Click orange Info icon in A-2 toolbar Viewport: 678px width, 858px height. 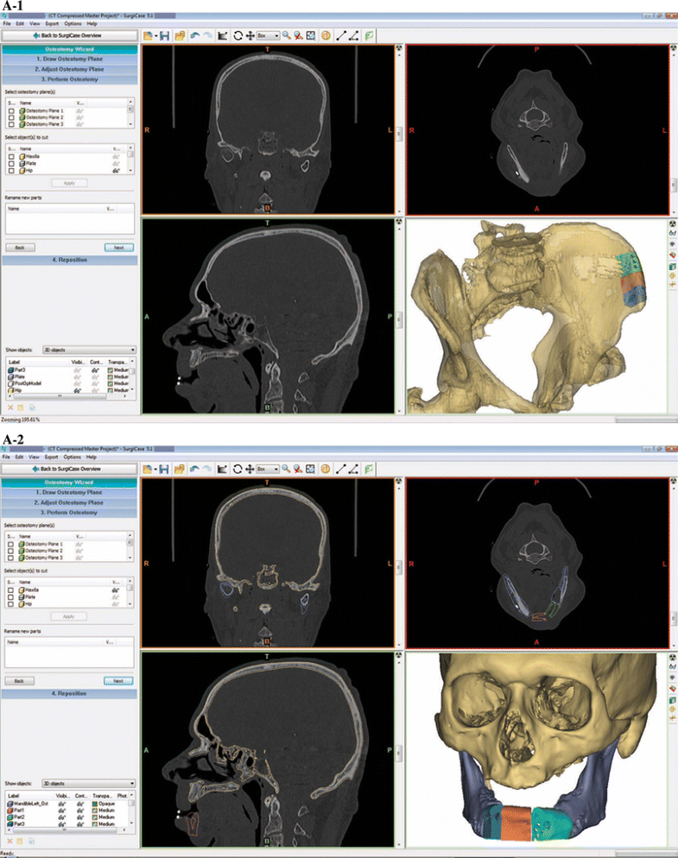click(326, 470)
